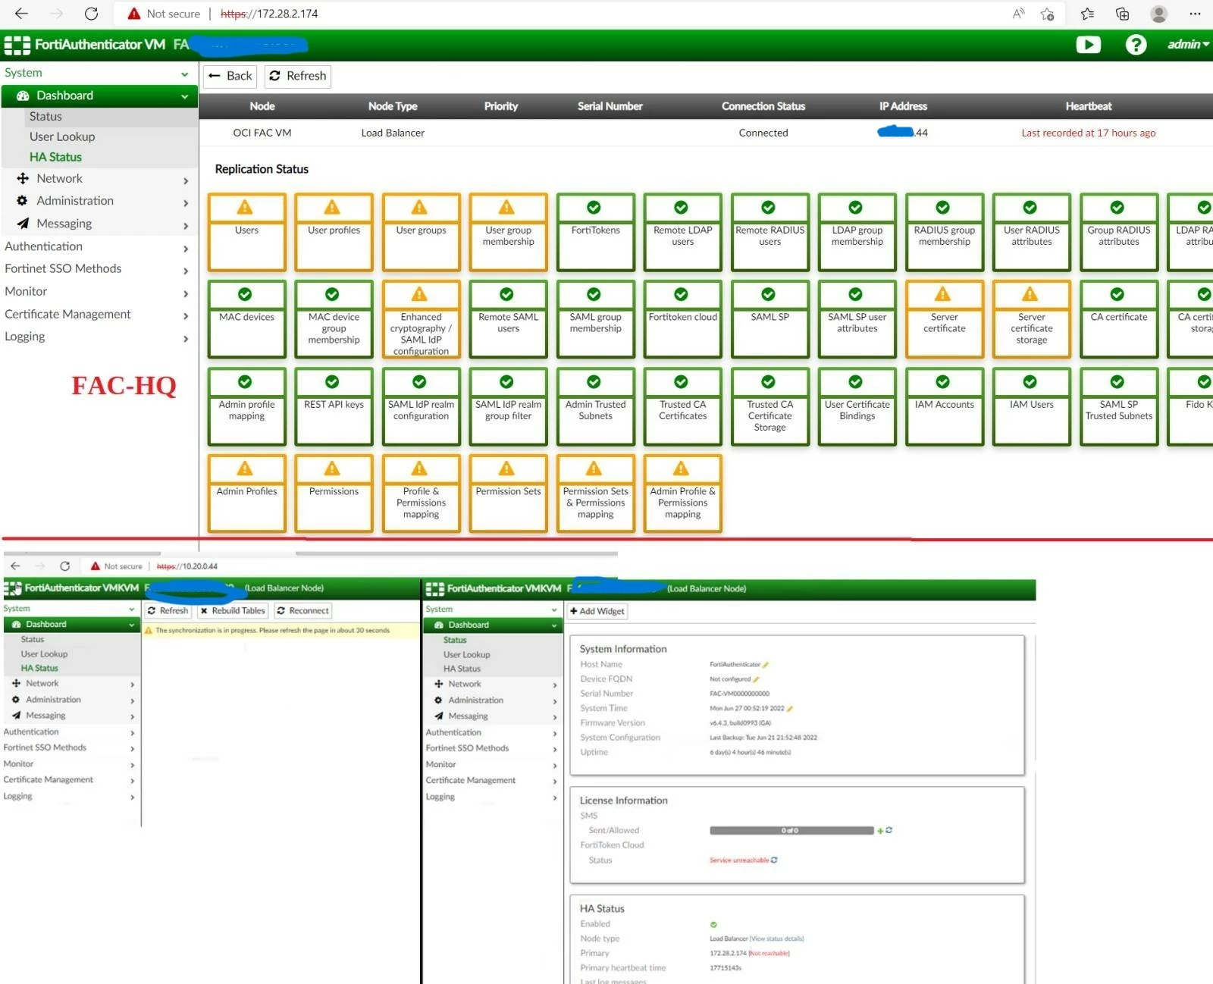Click the warning icon on Permission Sets tile
This screenshot has width=1213, height=984.
506,468
